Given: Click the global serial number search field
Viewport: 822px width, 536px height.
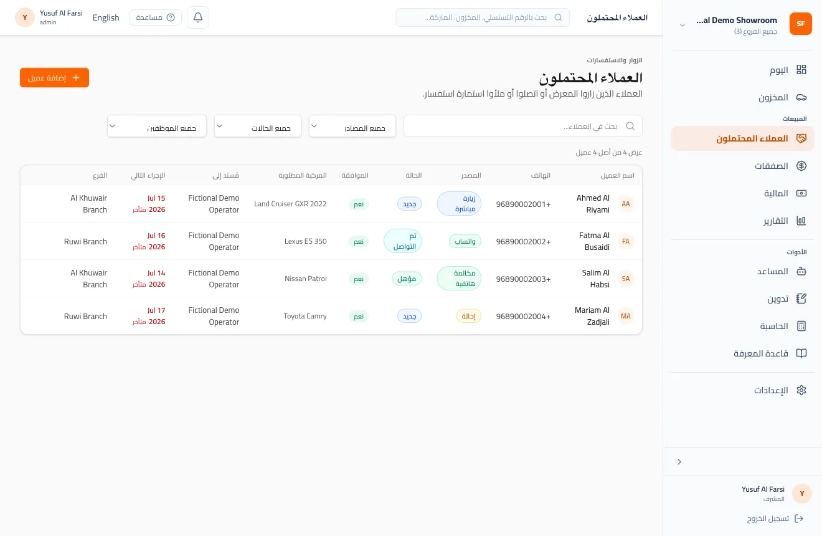Looking at the screenshot, I should point(483,17).
